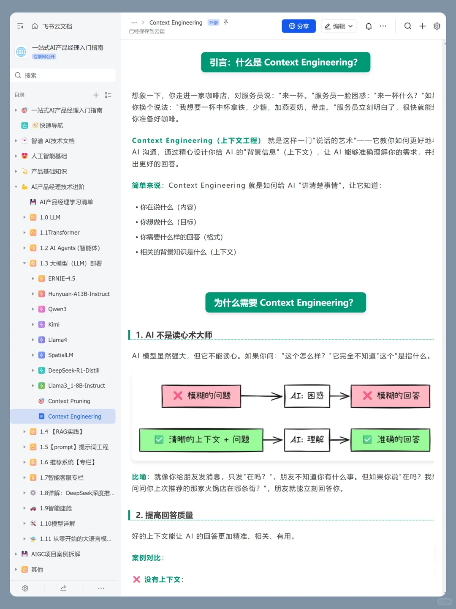Open settings with the top-right gear icon

pos(437,26)
